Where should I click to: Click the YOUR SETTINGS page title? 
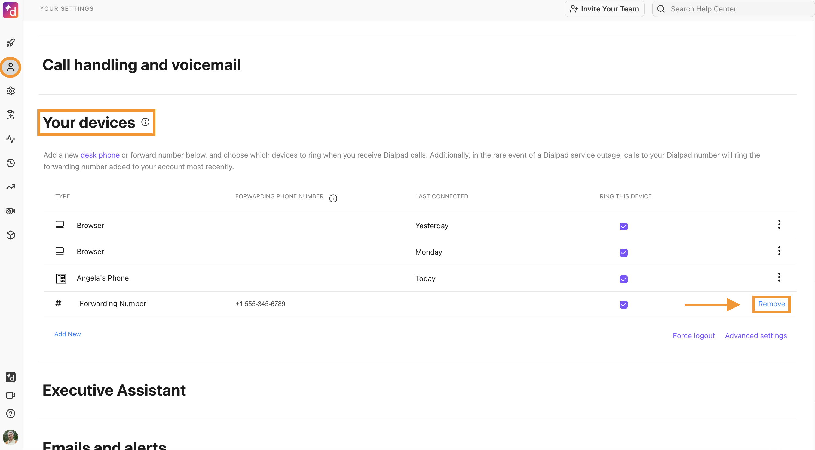tap(67, 8)
